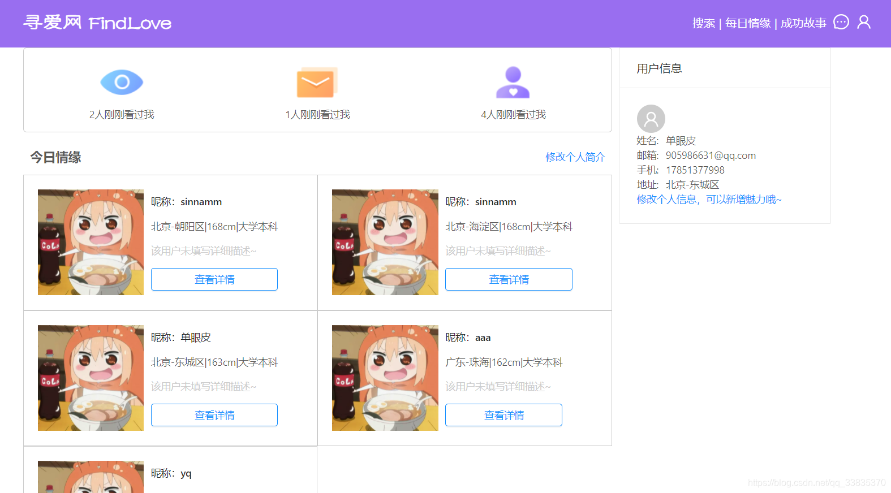Click the 今日情缘 heading
This screenshot has width=891, height=493.
(55, 157)
